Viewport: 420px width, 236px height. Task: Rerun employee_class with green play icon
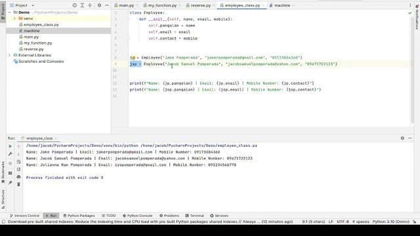(x=10, y=146)
